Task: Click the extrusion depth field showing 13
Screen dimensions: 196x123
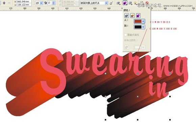Action: pos(50,3)
